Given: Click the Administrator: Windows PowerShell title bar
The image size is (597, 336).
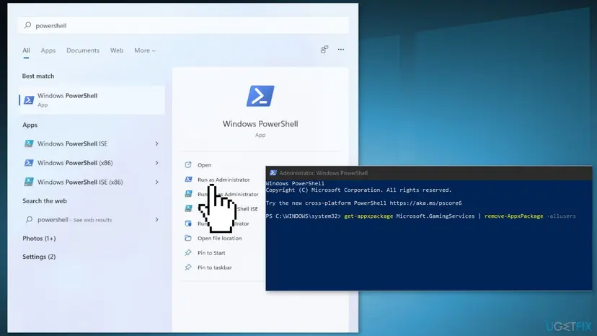Looking at the screenshot, I should pyautogui.click(x=429, y=173).
